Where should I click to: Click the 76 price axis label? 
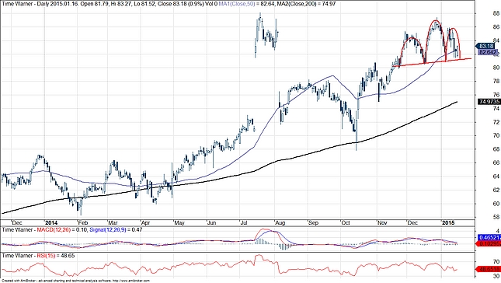point(496,95)
